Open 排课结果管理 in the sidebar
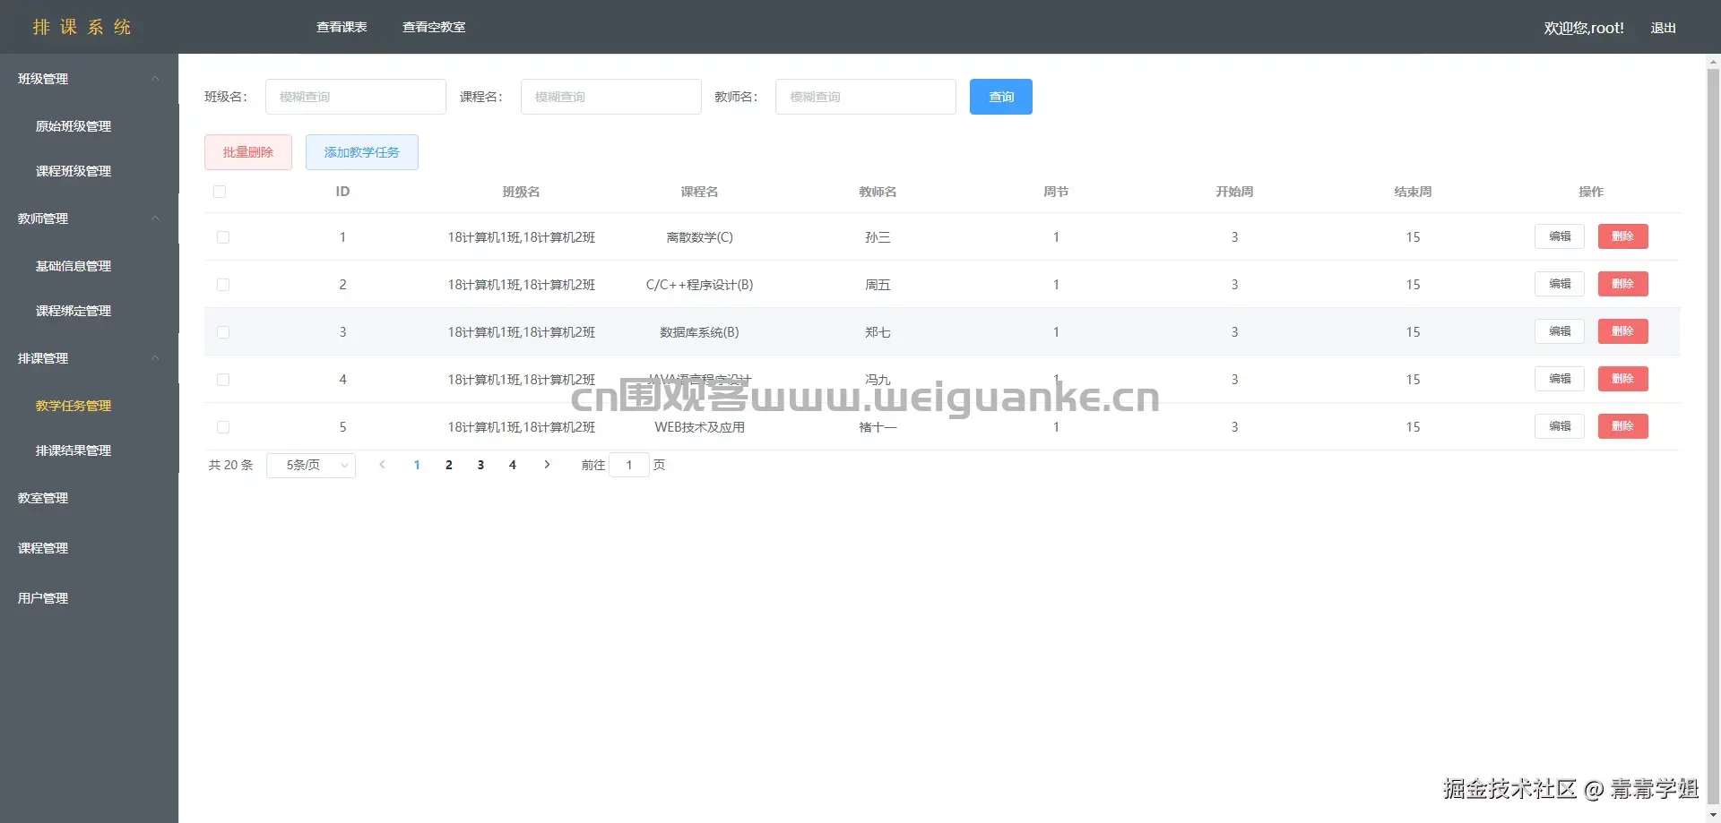The image size is (1721, 823). 74,450
